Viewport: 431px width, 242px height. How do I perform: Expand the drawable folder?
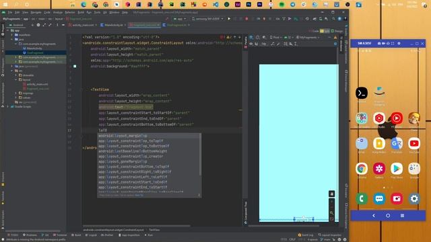click(16, 75)
